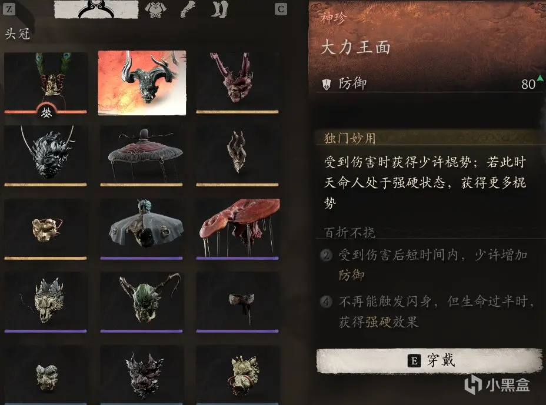
Task: Choose the red lingzhi mushroom hat
Action: point(237,229)
